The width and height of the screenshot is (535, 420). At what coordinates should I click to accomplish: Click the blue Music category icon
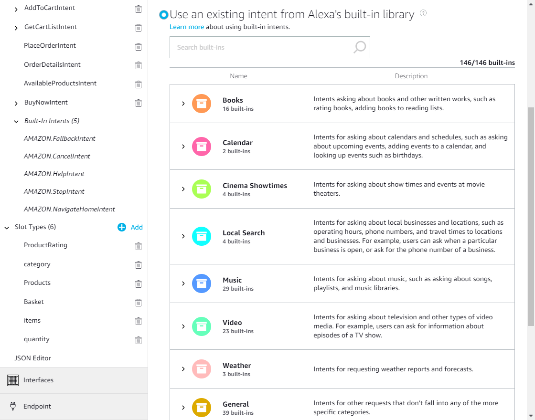[x=201, y=283]
